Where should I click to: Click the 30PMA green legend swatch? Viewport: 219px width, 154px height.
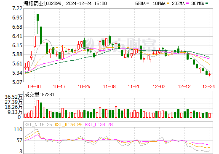pos(207,3)
